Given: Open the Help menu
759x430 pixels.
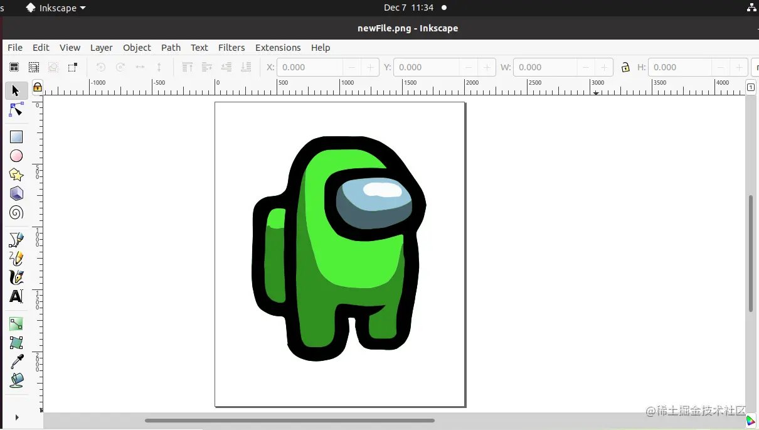Looking at the screenshot, I should coord(321,48).
